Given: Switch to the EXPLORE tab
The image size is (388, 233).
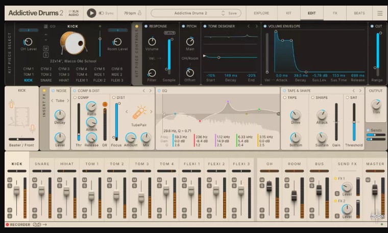Looking at the screenshot, I should [261, 13].
